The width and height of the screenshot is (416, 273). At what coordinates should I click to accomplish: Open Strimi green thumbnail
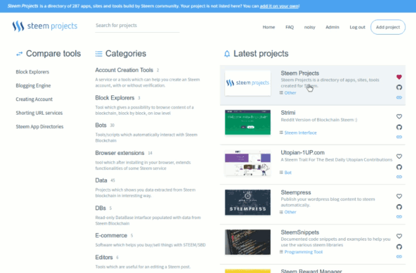(248, 123)
